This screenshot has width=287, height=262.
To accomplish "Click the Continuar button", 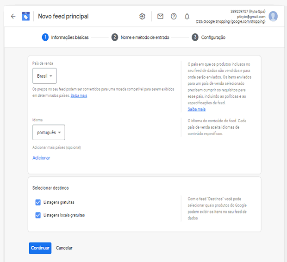I will click(40, 248).
